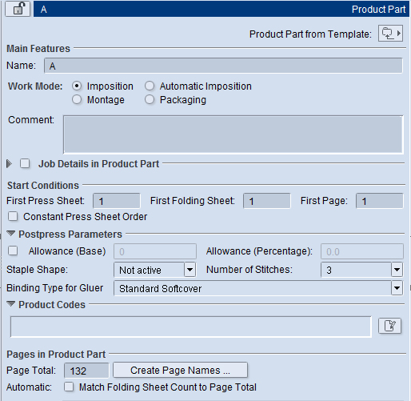The width and height of the screenshot is (411, 401).
Task: Select the Automatic Imposition work mode
Action: coord(150,86)
